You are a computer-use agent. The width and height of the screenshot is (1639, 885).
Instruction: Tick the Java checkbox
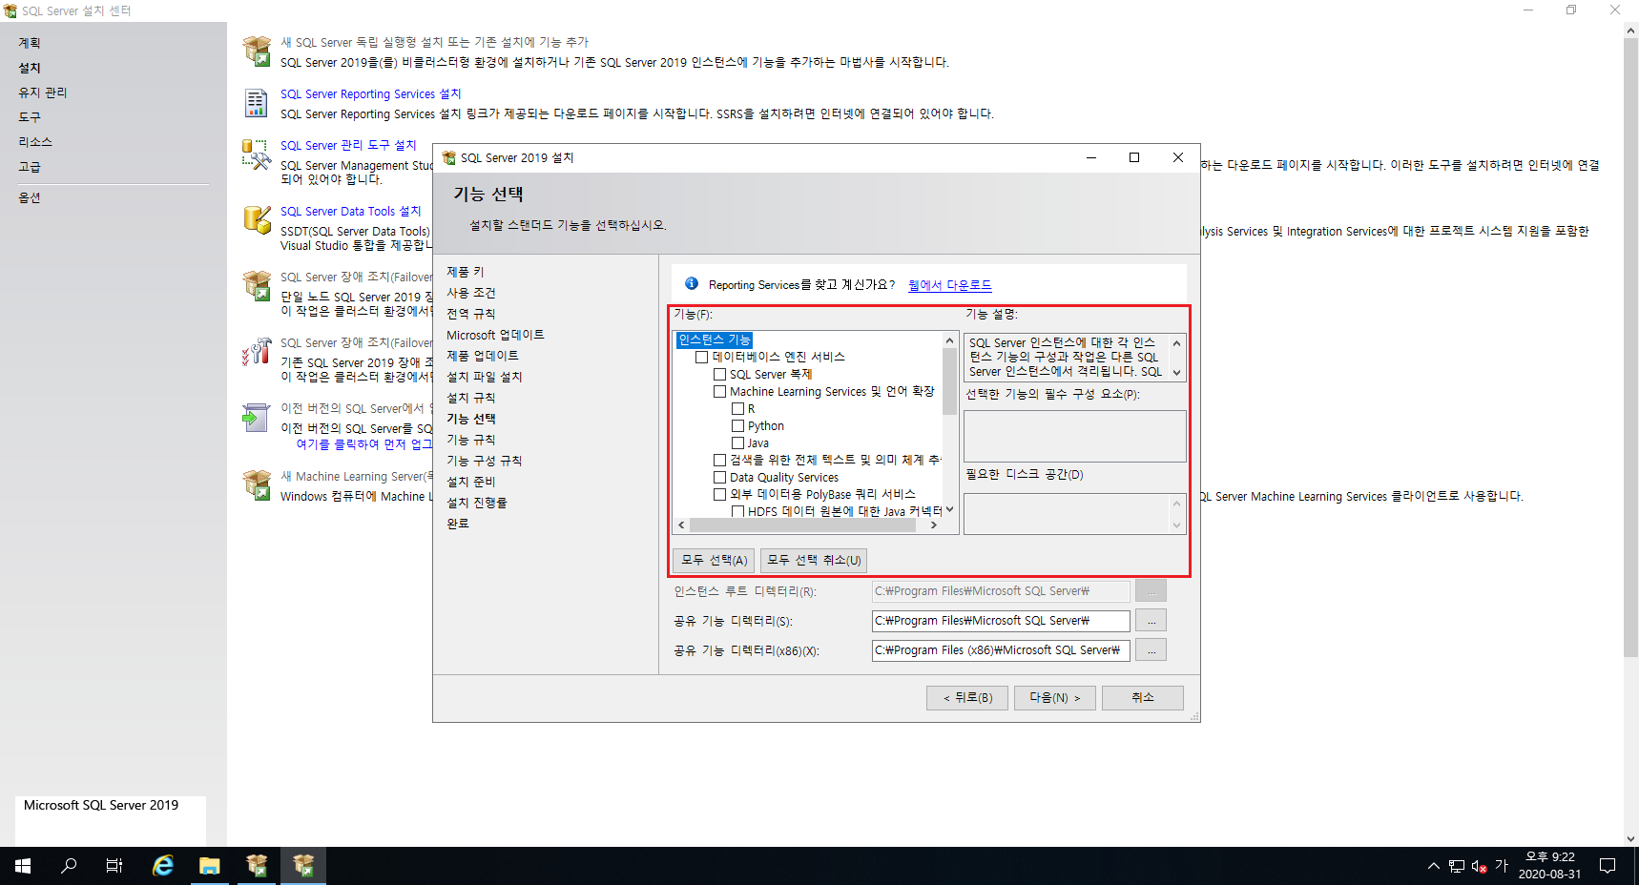point(737,442)
